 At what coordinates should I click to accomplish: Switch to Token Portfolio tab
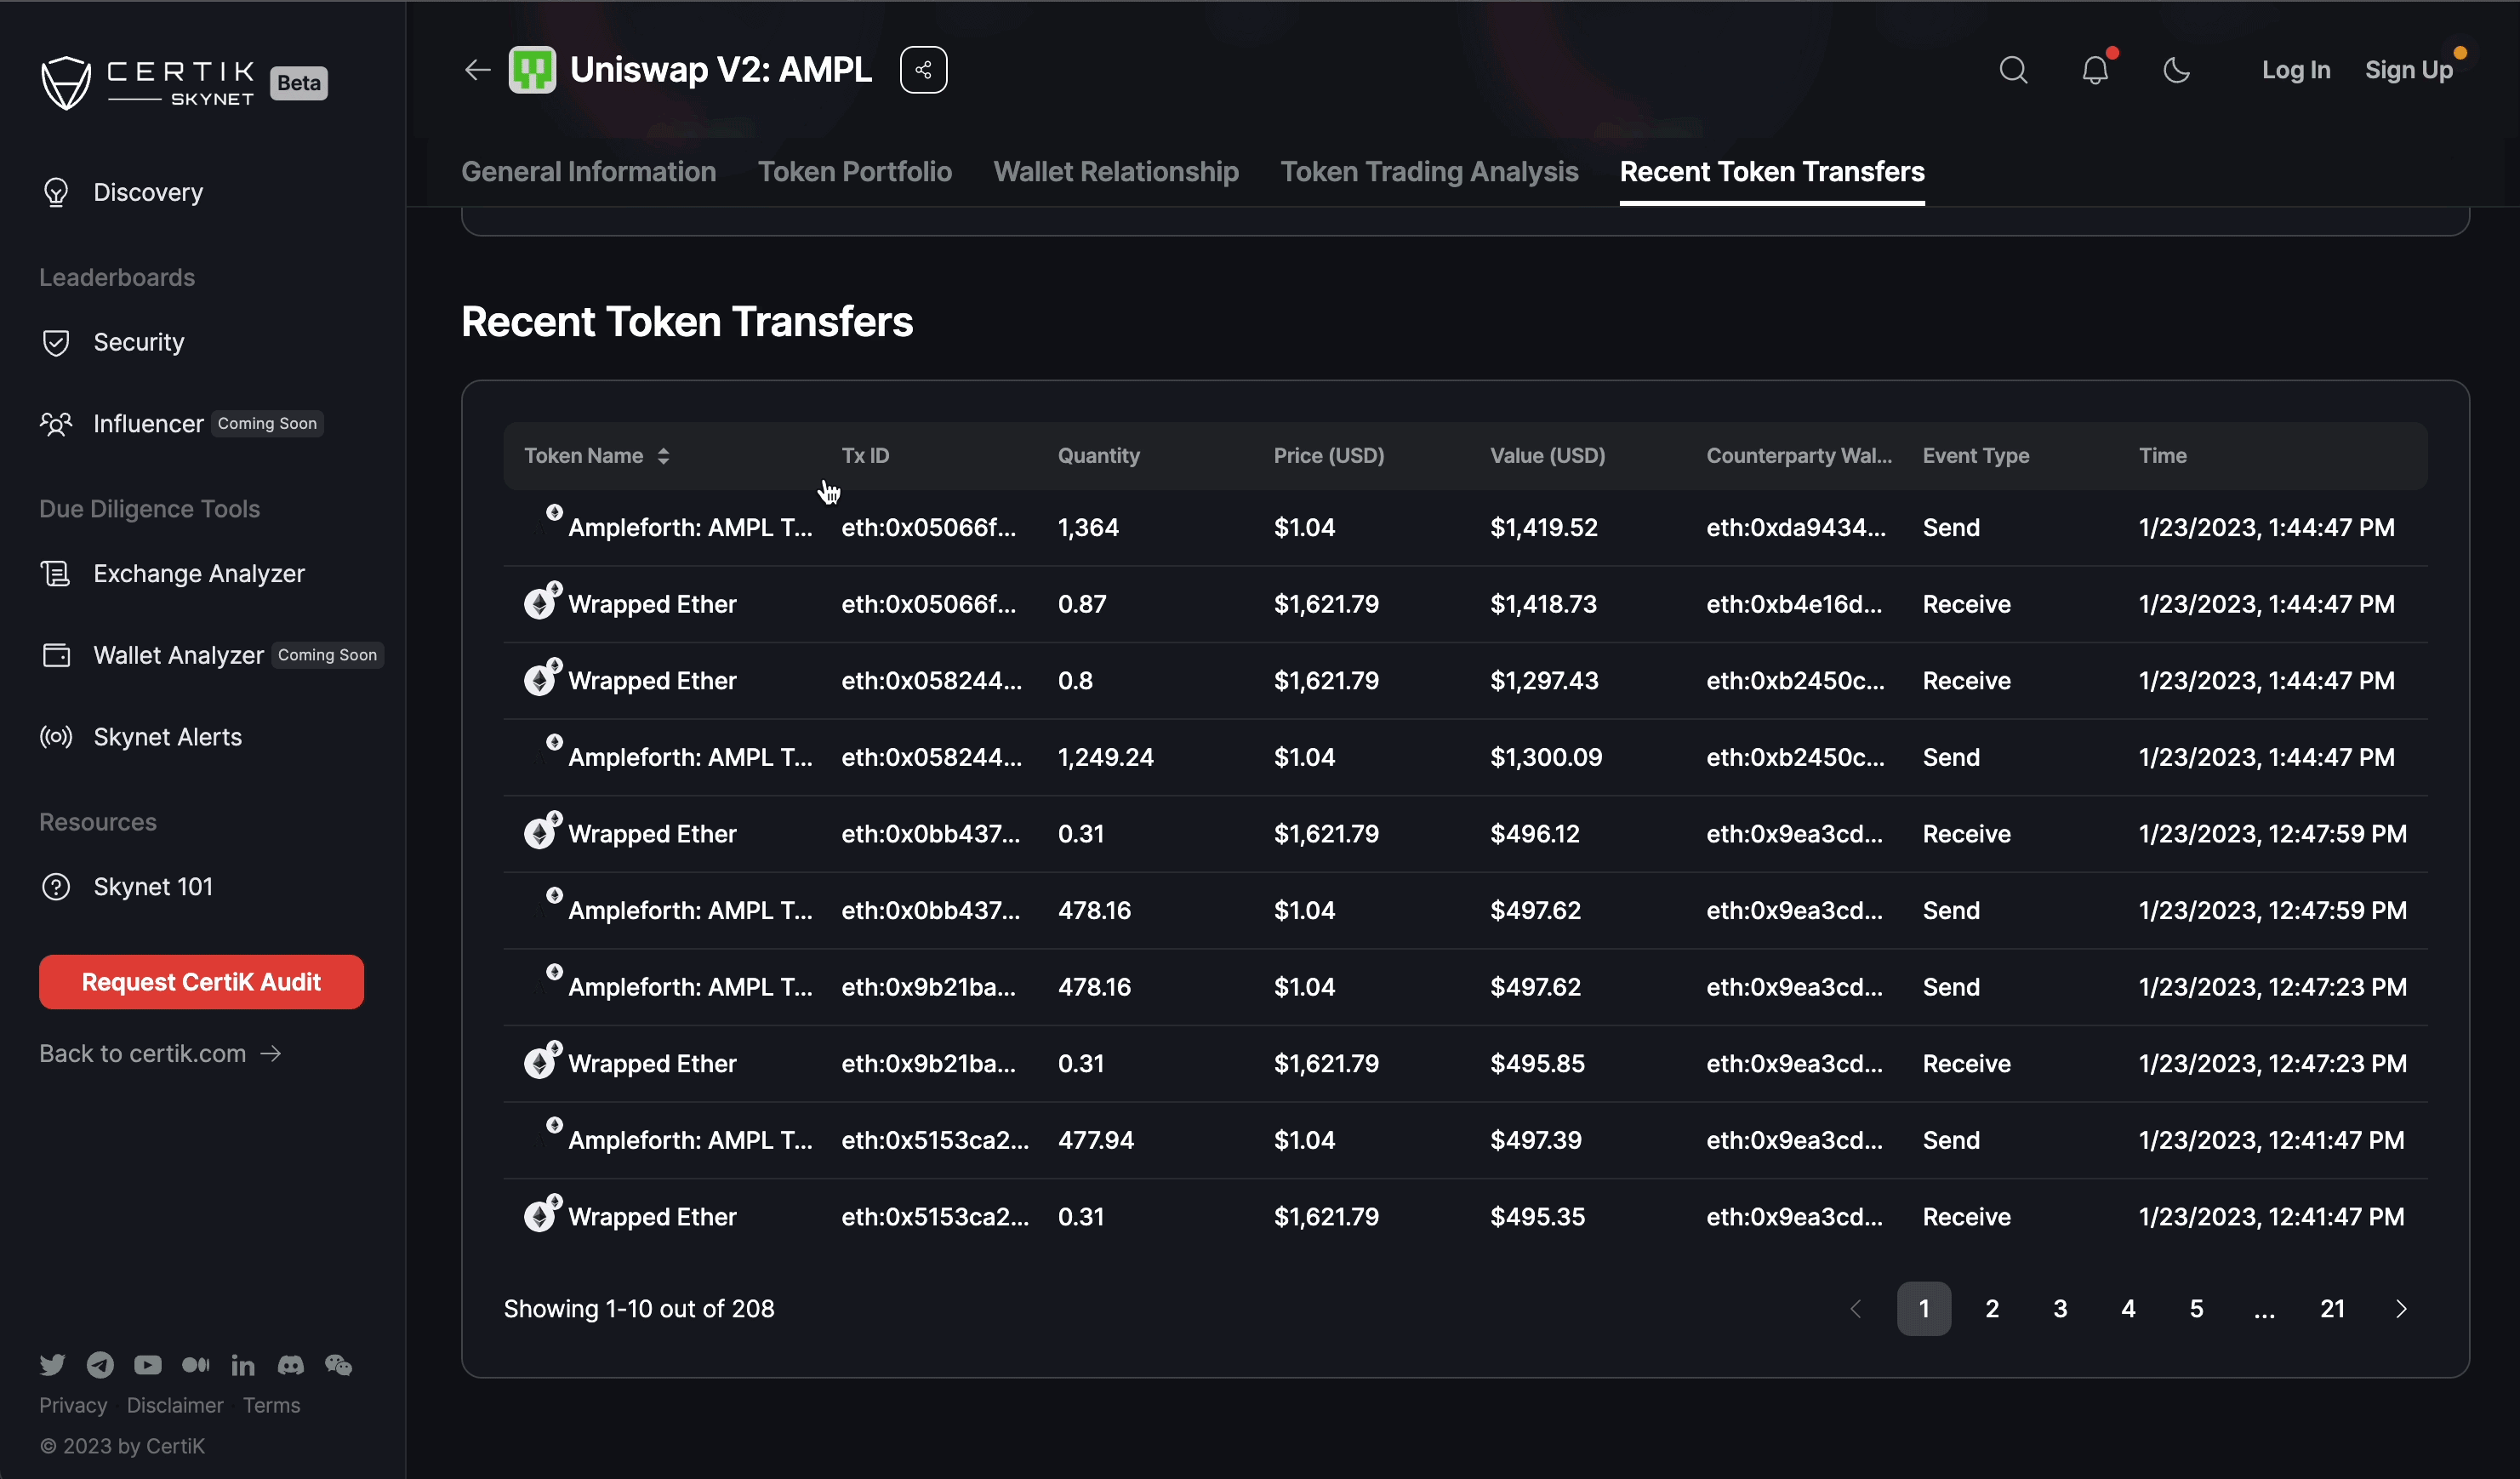coord(854,172)
